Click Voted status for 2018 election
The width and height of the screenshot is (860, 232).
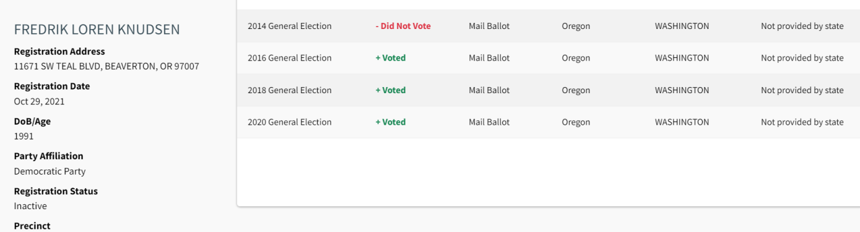[391, 90]
